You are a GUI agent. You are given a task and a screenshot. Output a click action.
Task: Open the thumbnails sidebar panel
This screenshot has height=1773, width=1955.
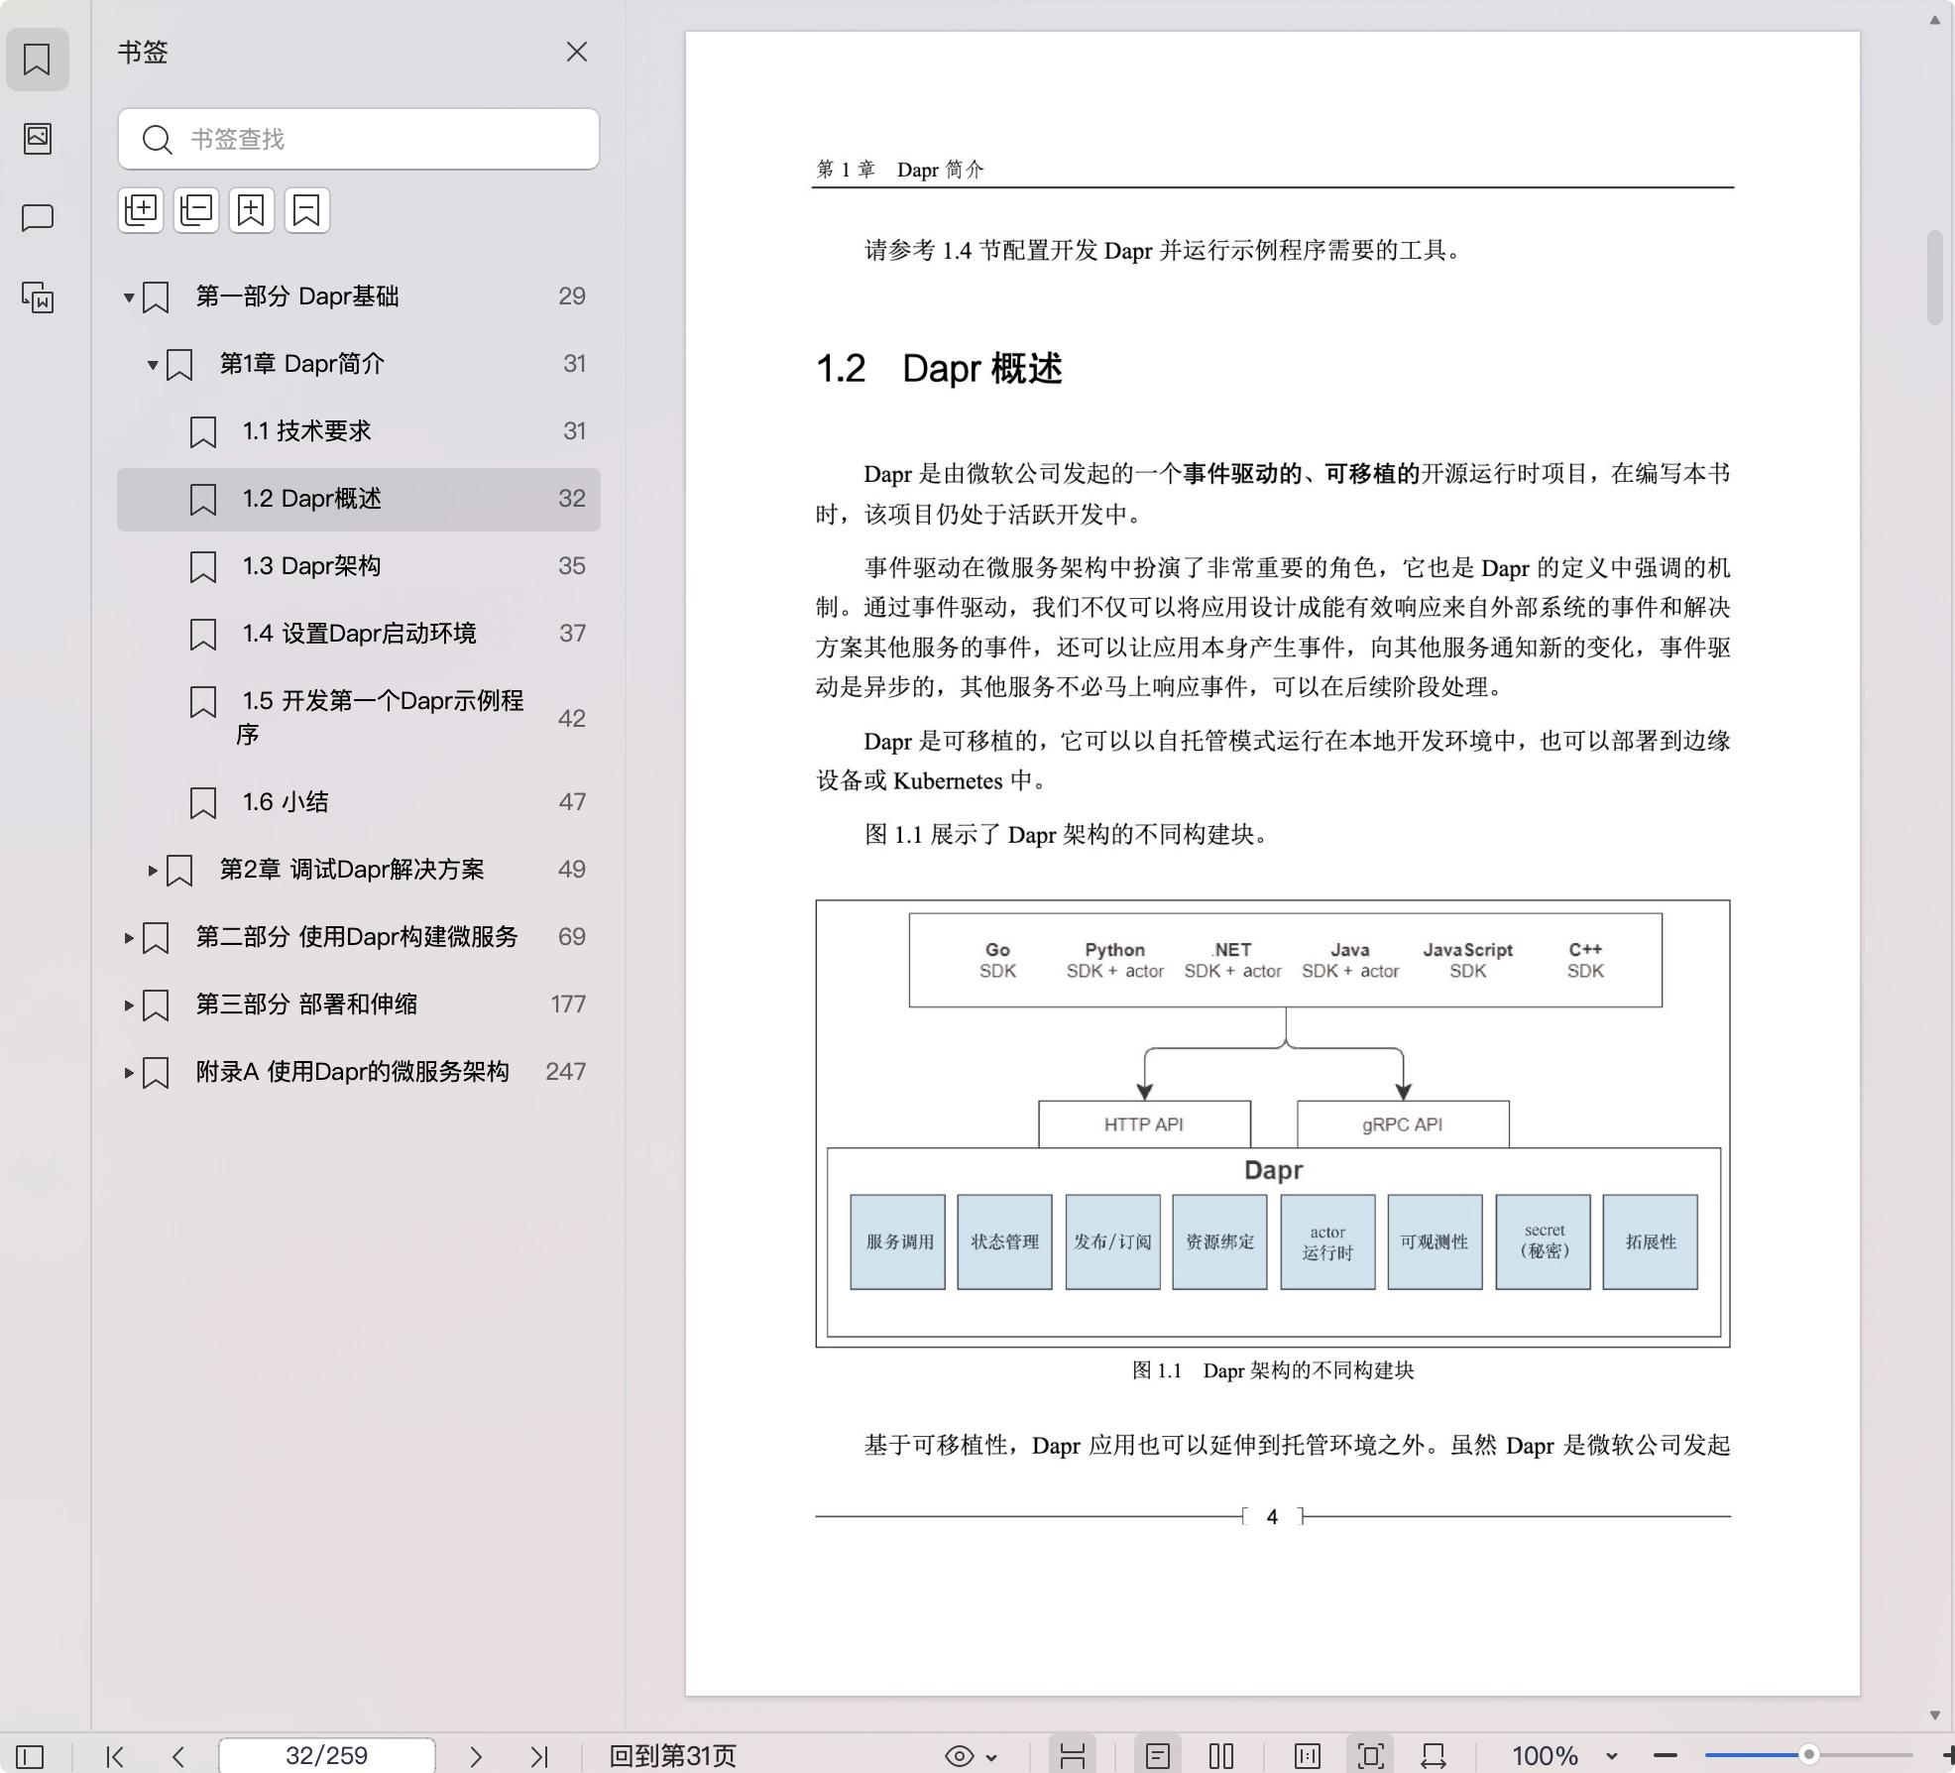[x=37, y=138]
